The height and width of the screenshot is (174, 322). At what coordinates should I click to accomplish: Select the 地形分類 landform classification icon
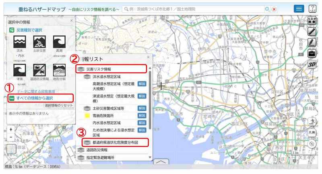coord(59,70)
